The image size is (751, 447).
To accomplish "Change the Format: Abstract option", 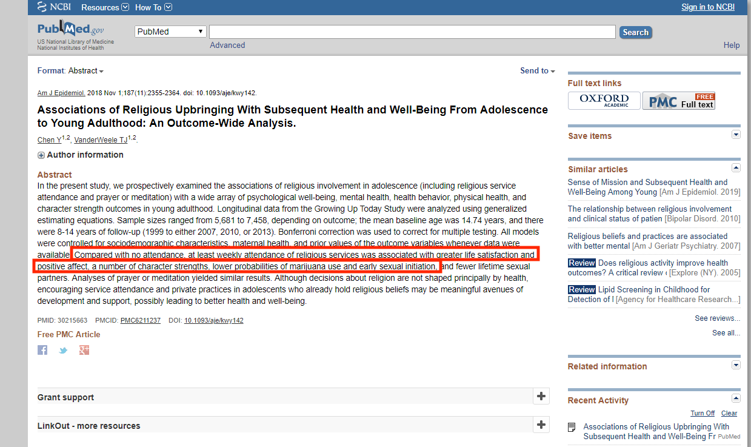I will (x=70, y=71).
